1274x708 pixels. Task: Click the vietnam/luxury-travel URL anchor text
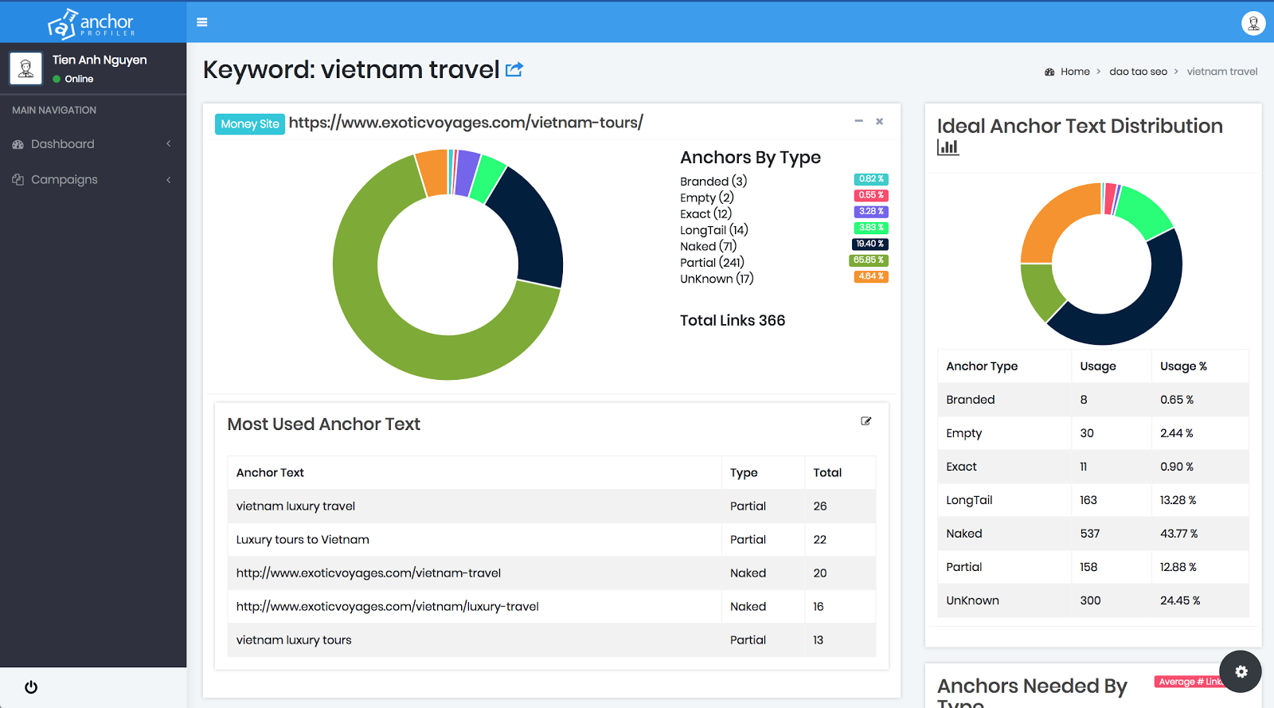pyautogui.click(x=388, y=607)
